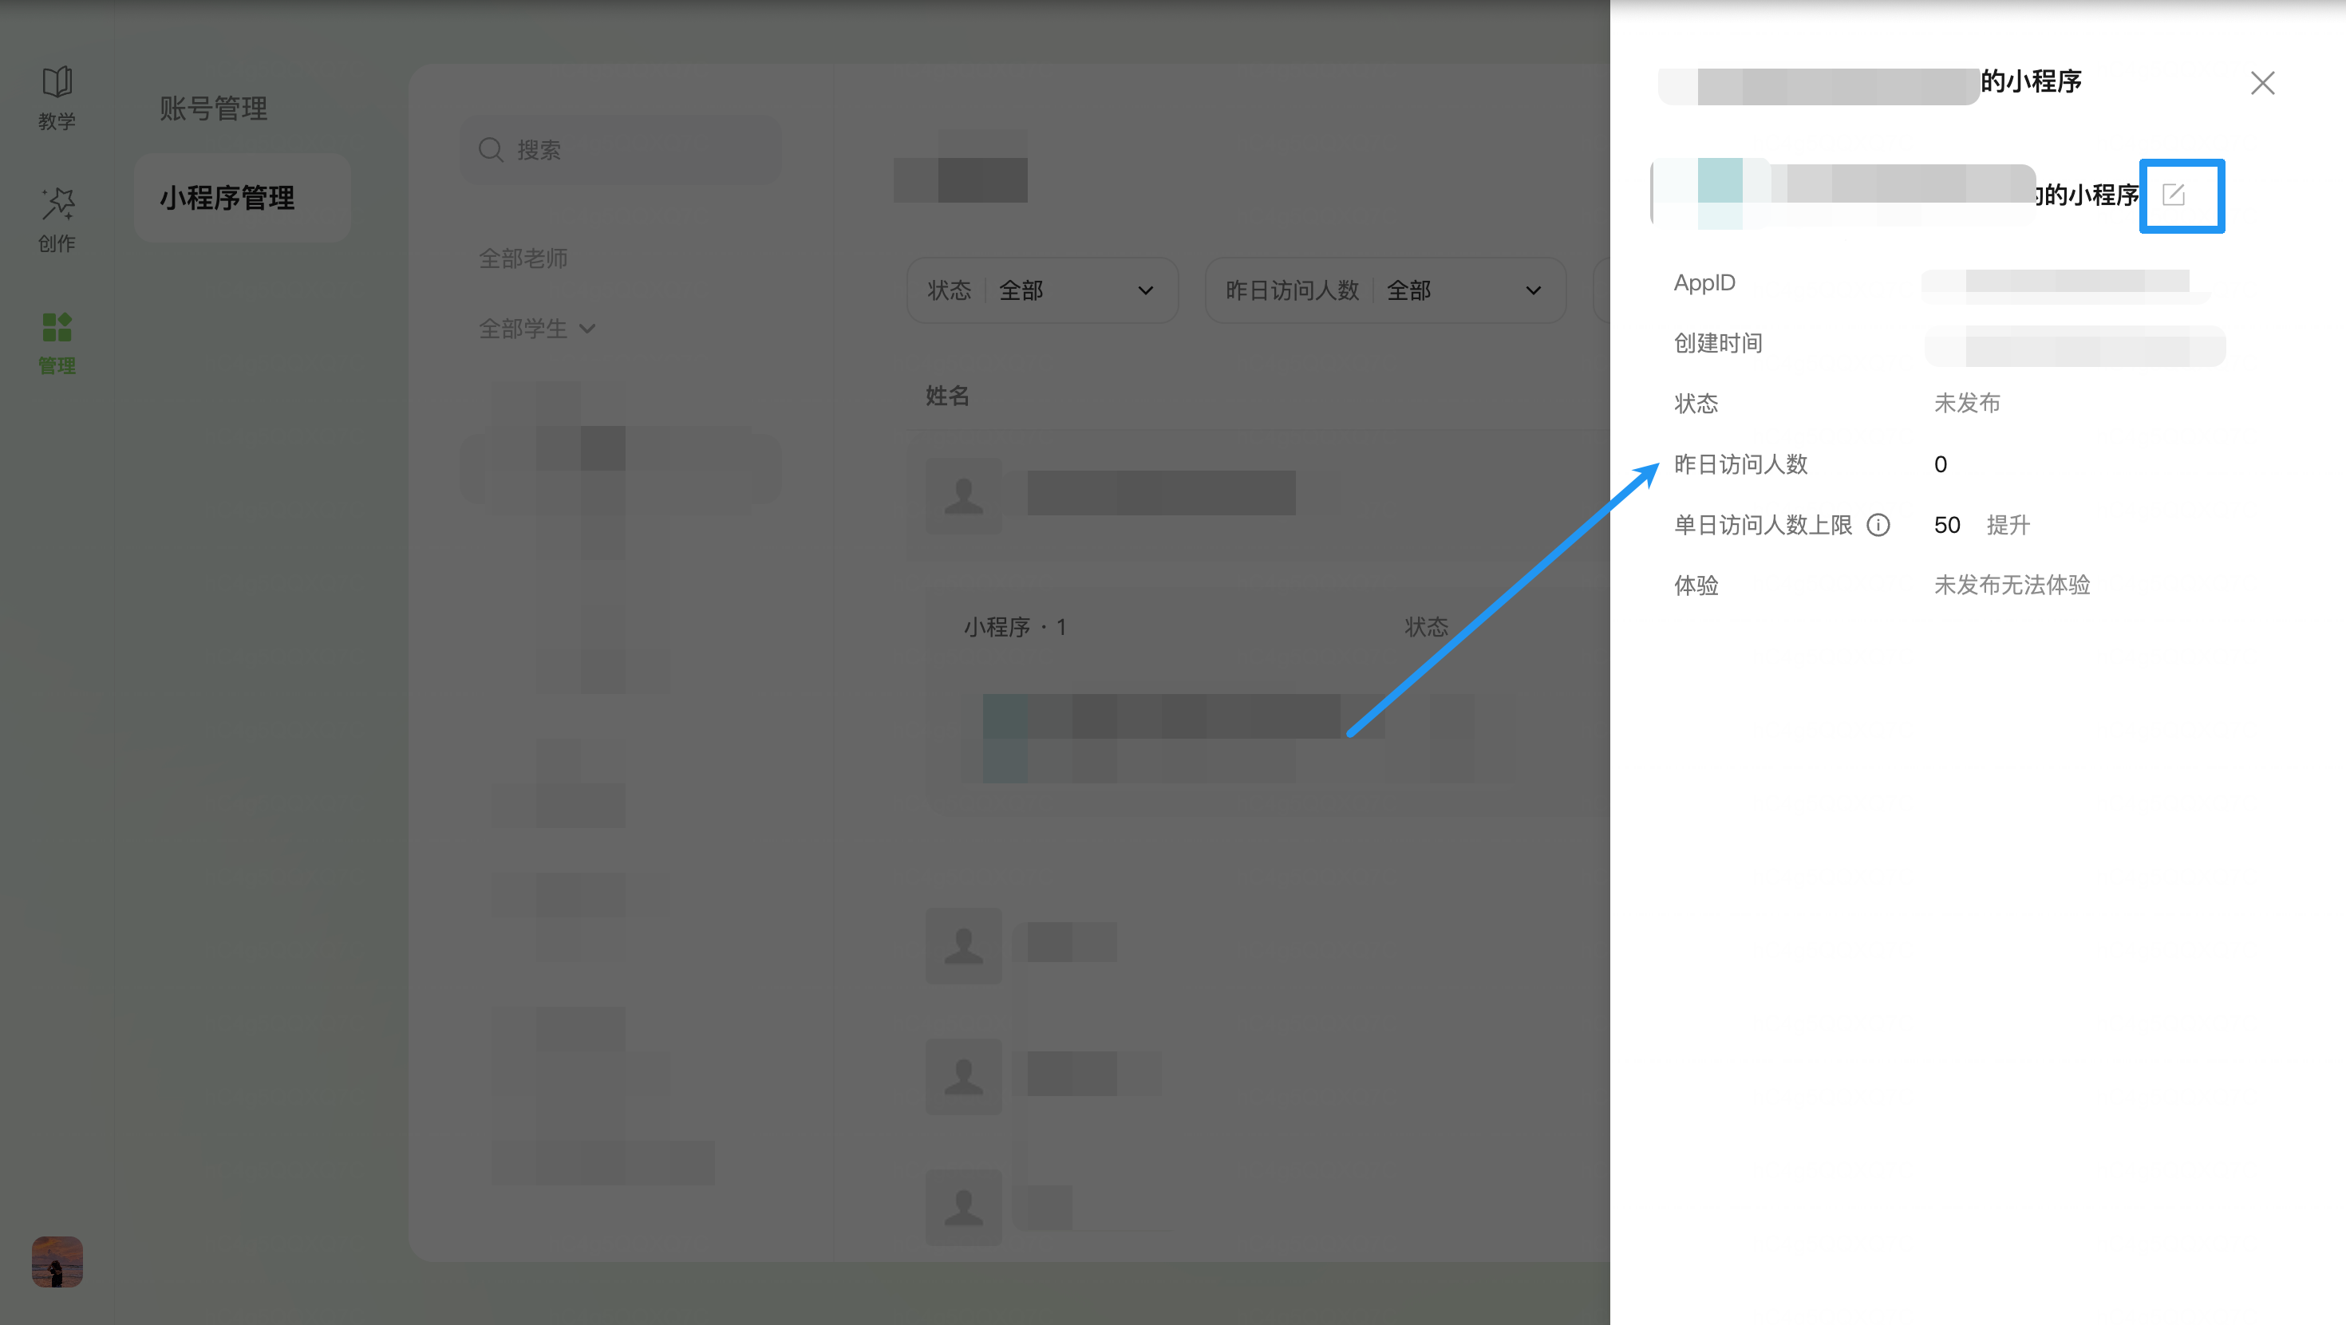Focus the 搜索 input field

click(x=638, y=149)
